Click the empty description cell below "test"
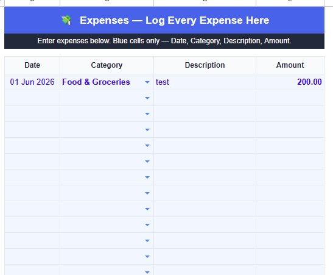333x275 pixels. 205,98
